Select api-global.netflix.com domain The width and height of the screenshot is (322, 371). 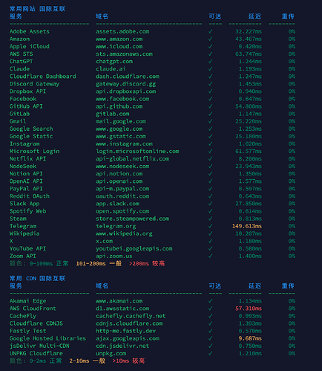pos(133,158)
